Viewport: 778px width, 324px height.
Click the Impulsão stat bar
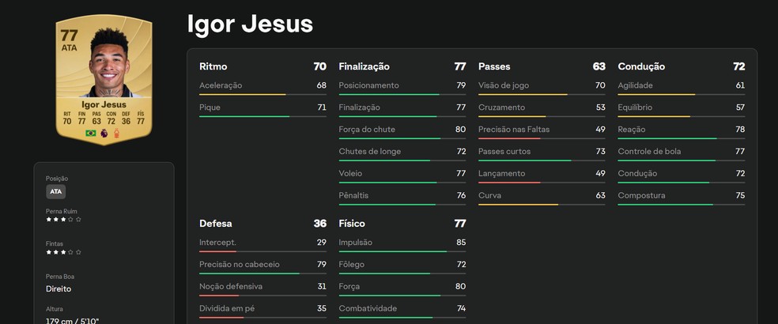coord(402,252)
